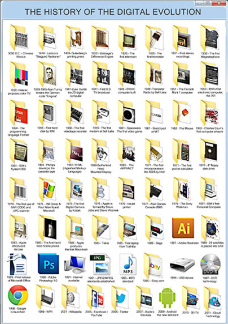Open the first hand held mobile phone folder
Image resolution: width=228 pixels, height=324 pixels.
(47, 228)
